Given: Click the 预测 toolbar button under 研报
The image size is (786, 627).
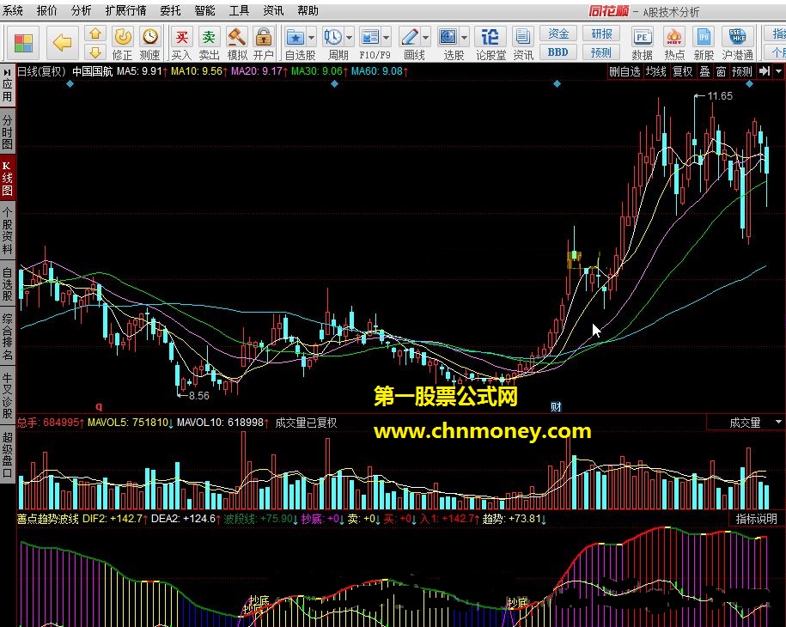Looking at the screenshot, I should click(601, 52).
